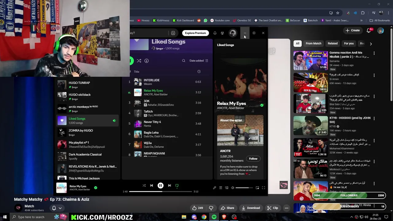Toggle shuffle in Spotify playback bar

point(144,185)
